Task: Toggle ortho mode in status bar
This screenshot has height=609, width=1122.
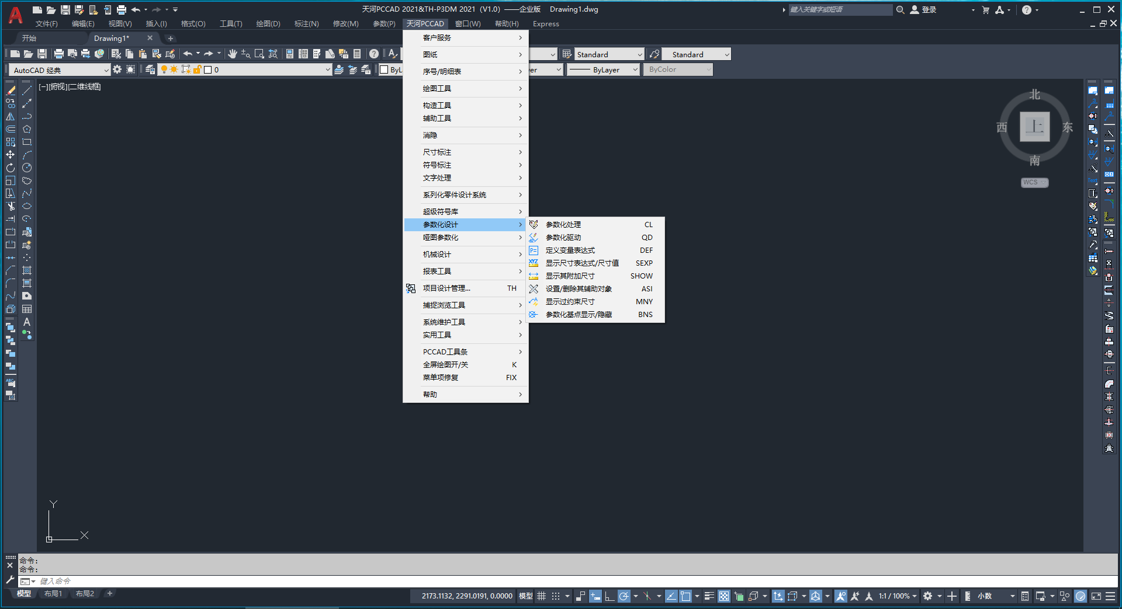Action: click(610, 596)
